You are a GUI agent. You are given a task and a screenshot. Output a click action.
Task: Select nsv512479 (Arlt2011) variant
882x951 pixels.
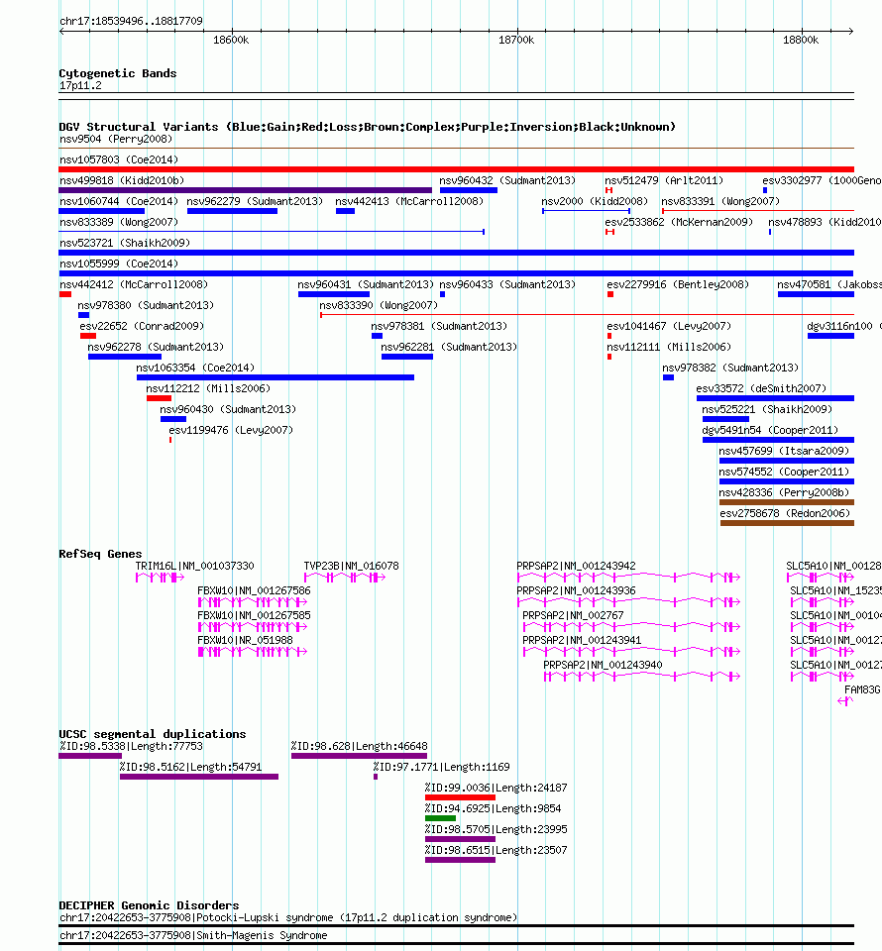tap(608, 190)
